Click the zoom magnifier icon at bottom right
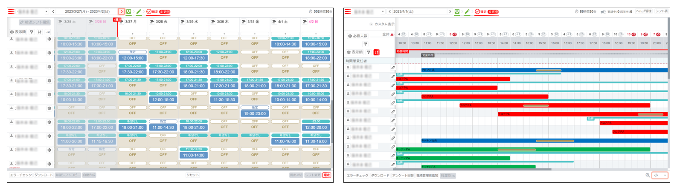677x193 pixels. pyautogui.click(x=648, y=175)
